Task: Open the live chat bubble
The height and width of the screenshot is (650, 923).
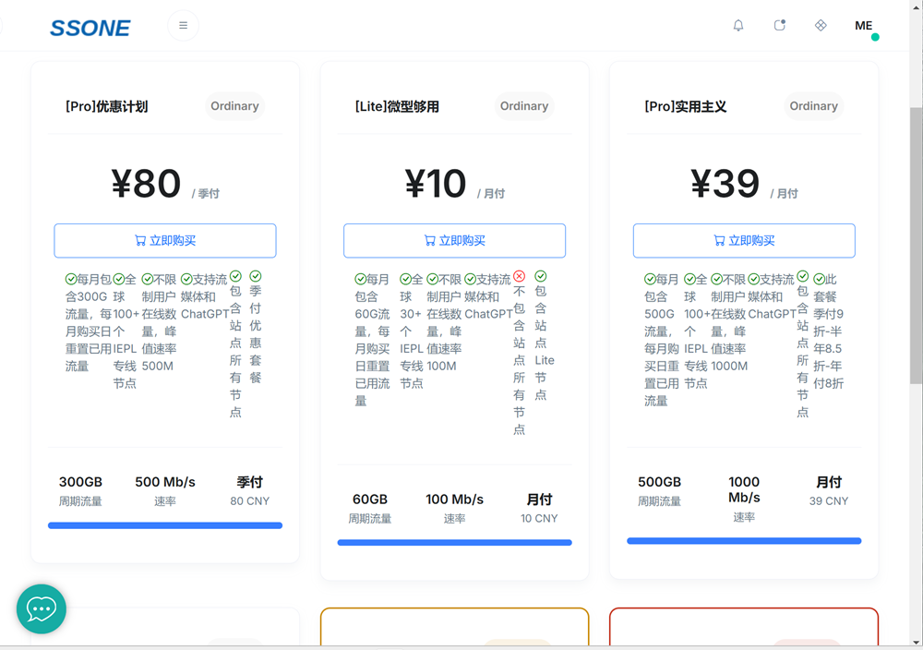Action: [x=42, y=608]
